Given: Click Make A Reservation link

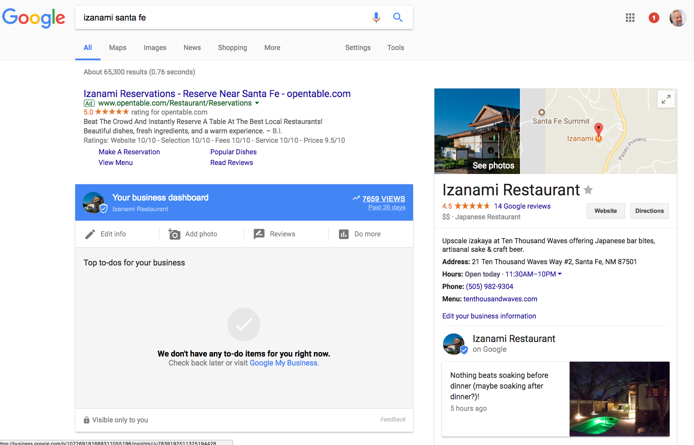Looking at the screenshot, I should coord(129,152).
